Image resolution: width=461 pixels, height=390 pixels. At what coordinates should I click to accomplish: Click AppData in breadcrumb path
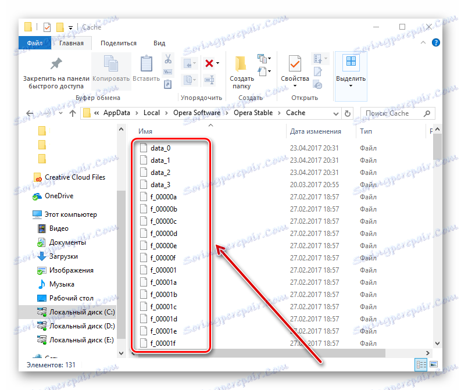point(116,113)
